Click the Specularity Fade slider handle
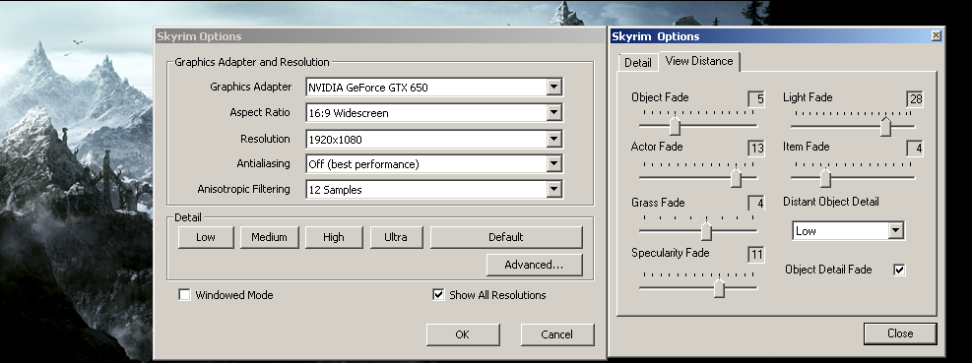 719,288
